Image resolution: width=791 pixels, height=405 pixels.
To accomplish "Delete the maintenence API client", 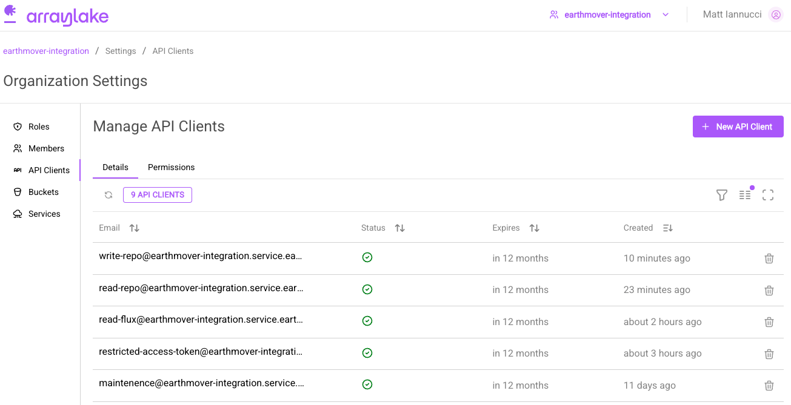I will click(x=769, y=386).
